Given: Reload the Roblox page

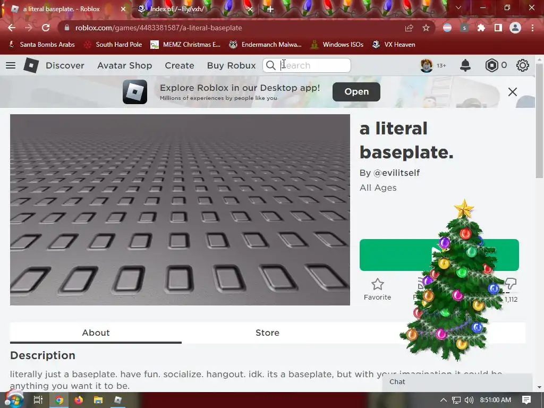Looking at the screenshot, I should [x=46, y=28].
